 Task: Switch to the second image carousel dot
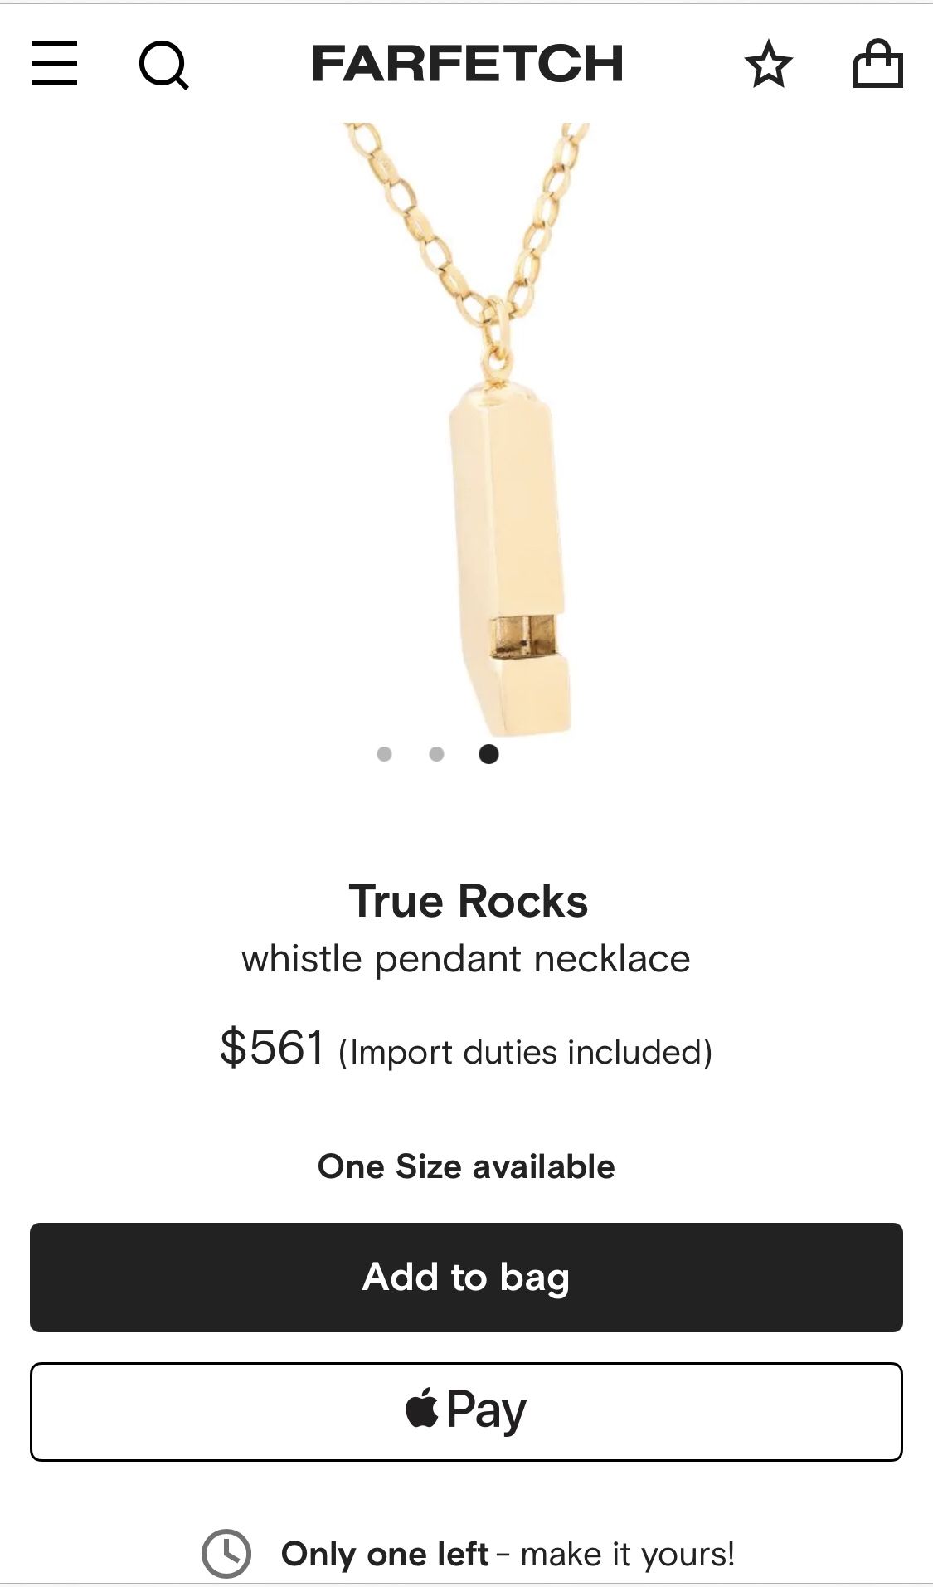(437, 754)
